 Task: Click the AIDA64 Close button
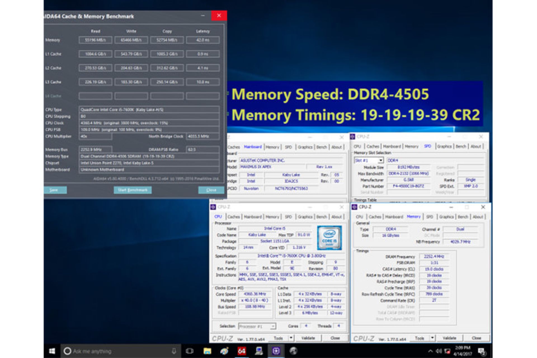(211, 190)
